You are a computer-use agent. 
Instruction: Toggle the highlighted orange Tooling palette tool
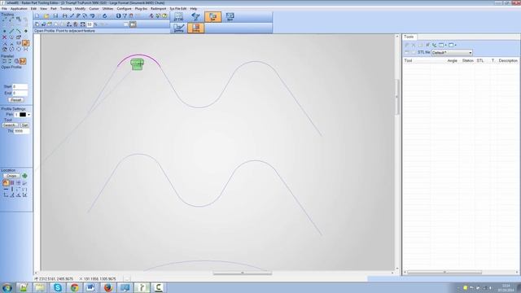click(25, 43)
